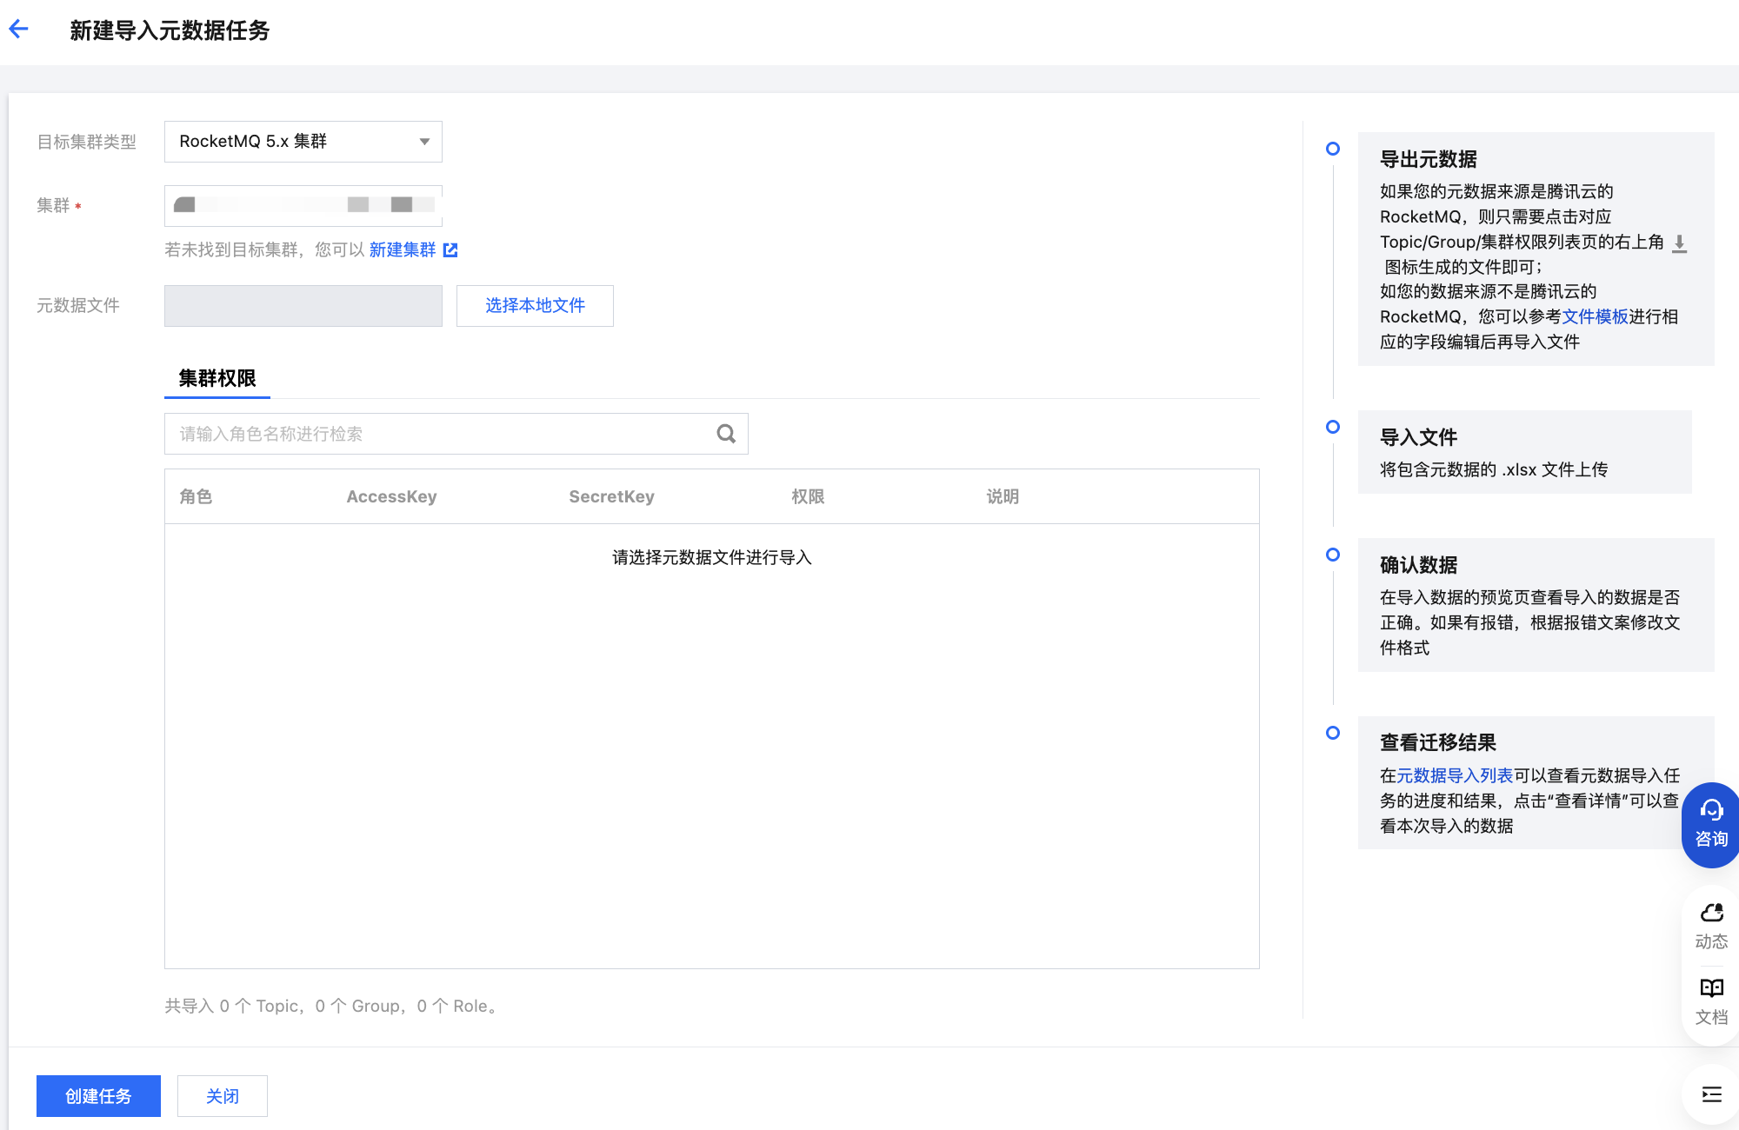Click the search magnifier icon

726,434
